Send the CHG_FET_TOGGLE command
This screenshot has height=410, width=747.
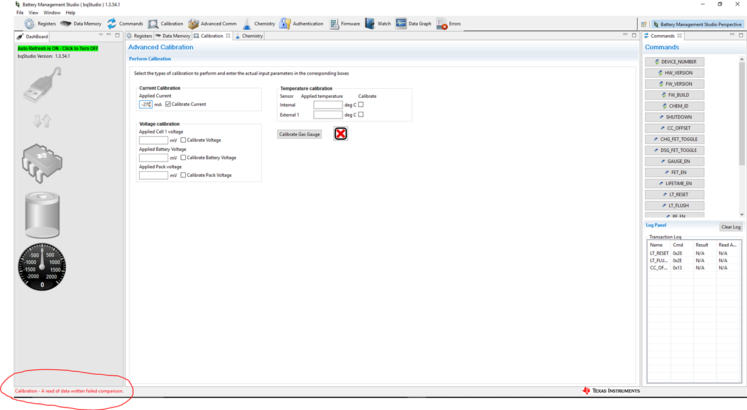click(x=675, y=139)
